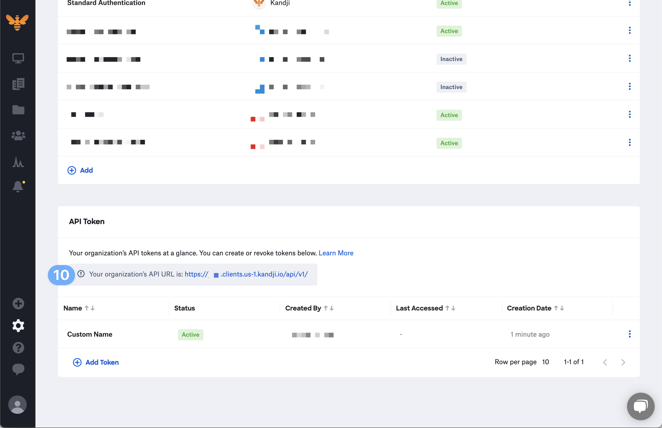Click the Kandji bee logo
Image resolution: width=662 pixels, height=428 pixels.
17,22
